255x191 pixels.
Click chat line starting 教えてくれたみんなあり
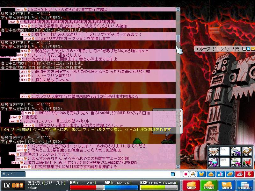point(88,34)
